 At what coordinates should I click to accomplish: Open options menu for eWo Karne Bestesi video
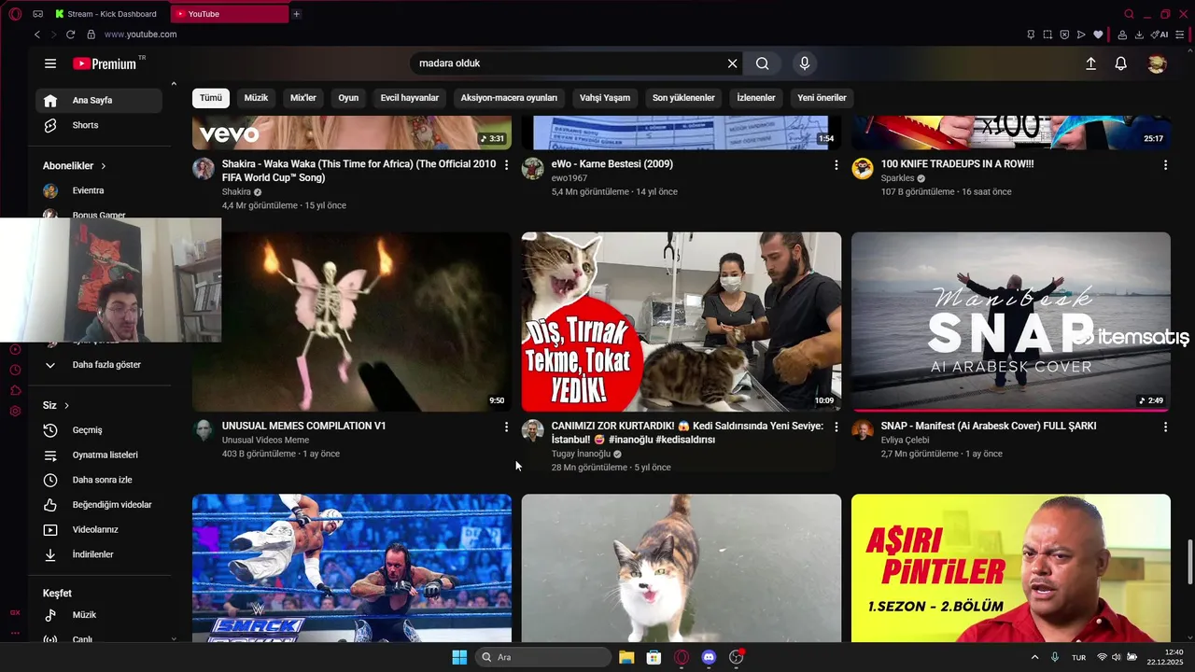836,165
